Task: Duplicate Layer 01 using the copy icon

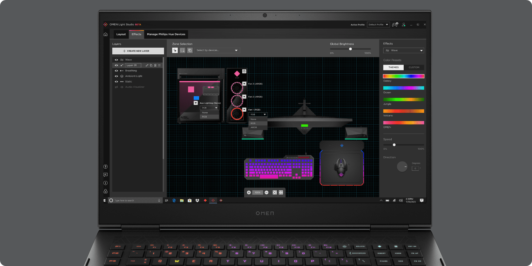Action: (151, 65)
